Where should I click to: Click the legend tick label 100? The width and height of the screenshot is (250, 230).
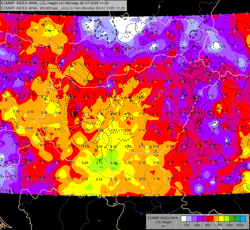pyautogui.click(x=186, y=225)
